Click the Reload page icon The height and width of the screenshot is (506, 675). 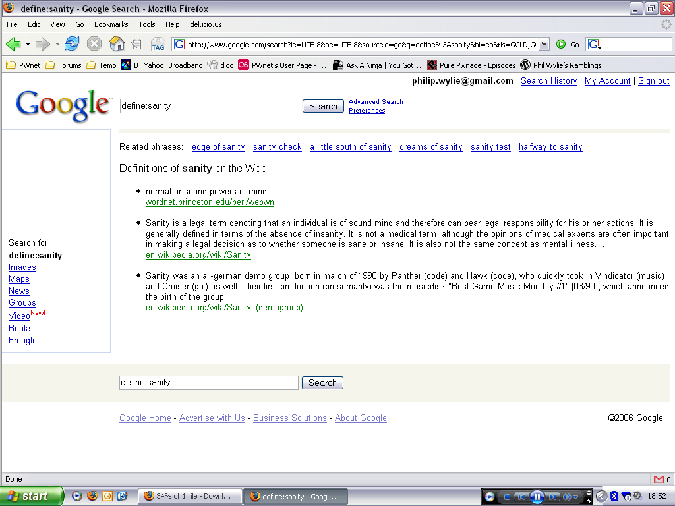[x=72, y=44]
